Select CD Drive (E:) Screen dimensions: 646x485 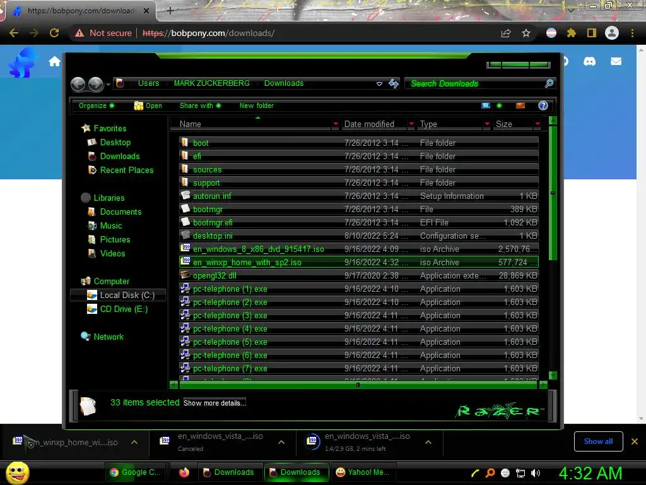(117, 309)
